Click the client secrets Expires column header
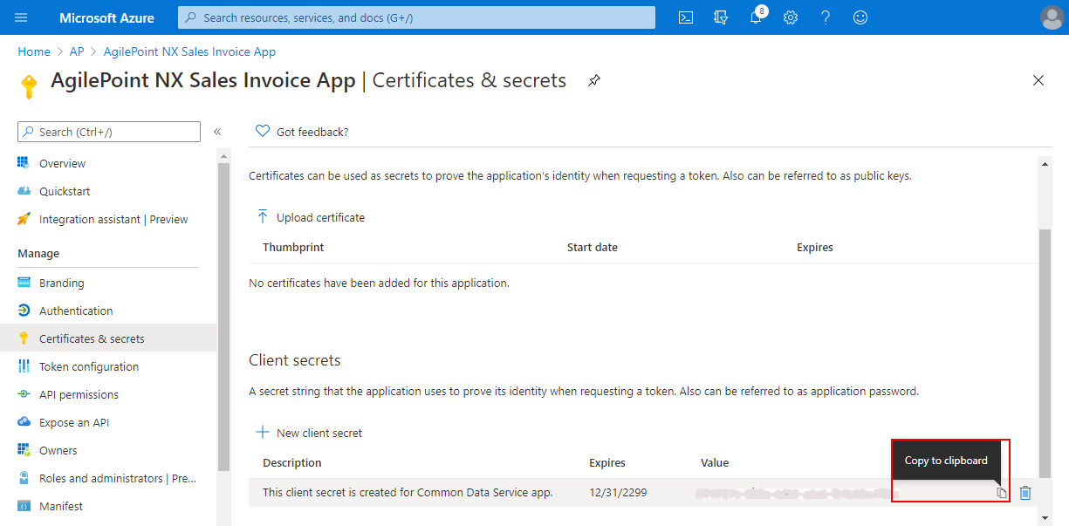Image resolution: width=1069 pixels, height=526 pixels. coord(607,462)
